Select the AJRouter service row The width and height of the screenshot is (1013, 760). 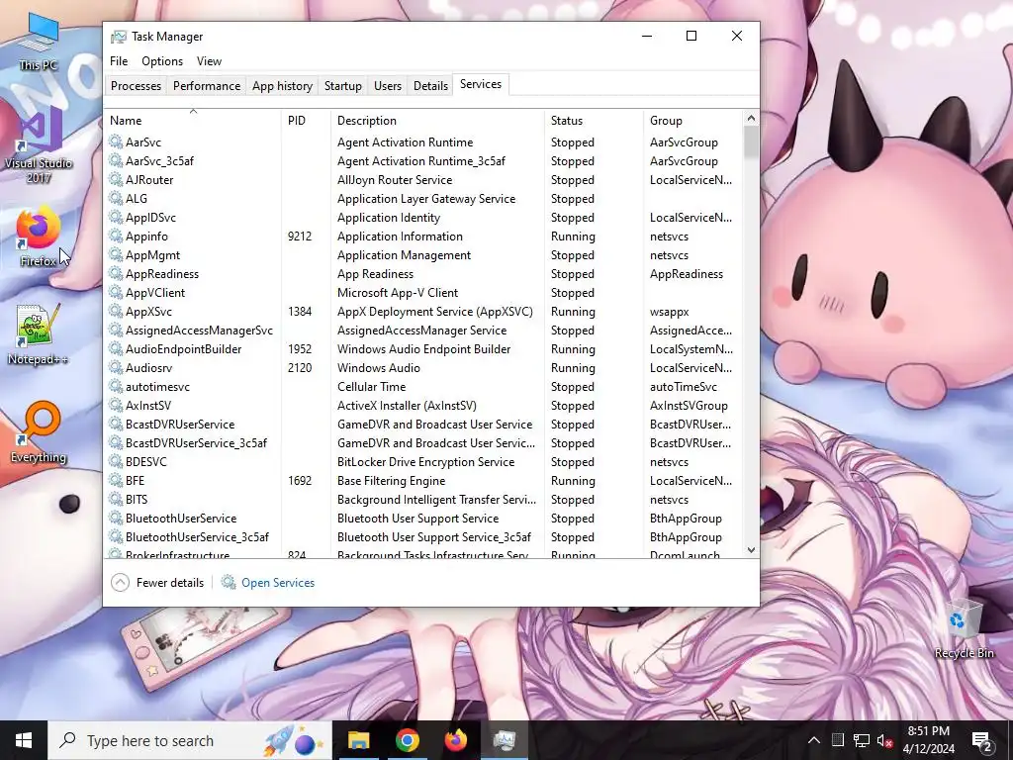pyautogui.click(x=423, y=180)
